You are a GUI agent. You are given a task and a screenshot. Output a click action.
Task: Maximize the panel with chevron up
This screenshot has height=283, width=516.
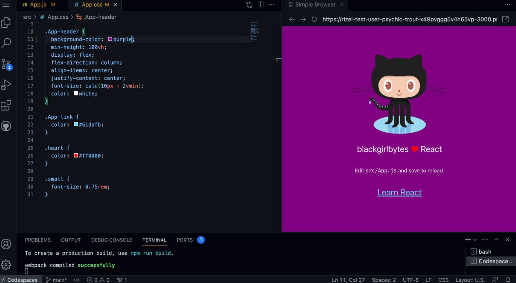[x=496, y=240]
